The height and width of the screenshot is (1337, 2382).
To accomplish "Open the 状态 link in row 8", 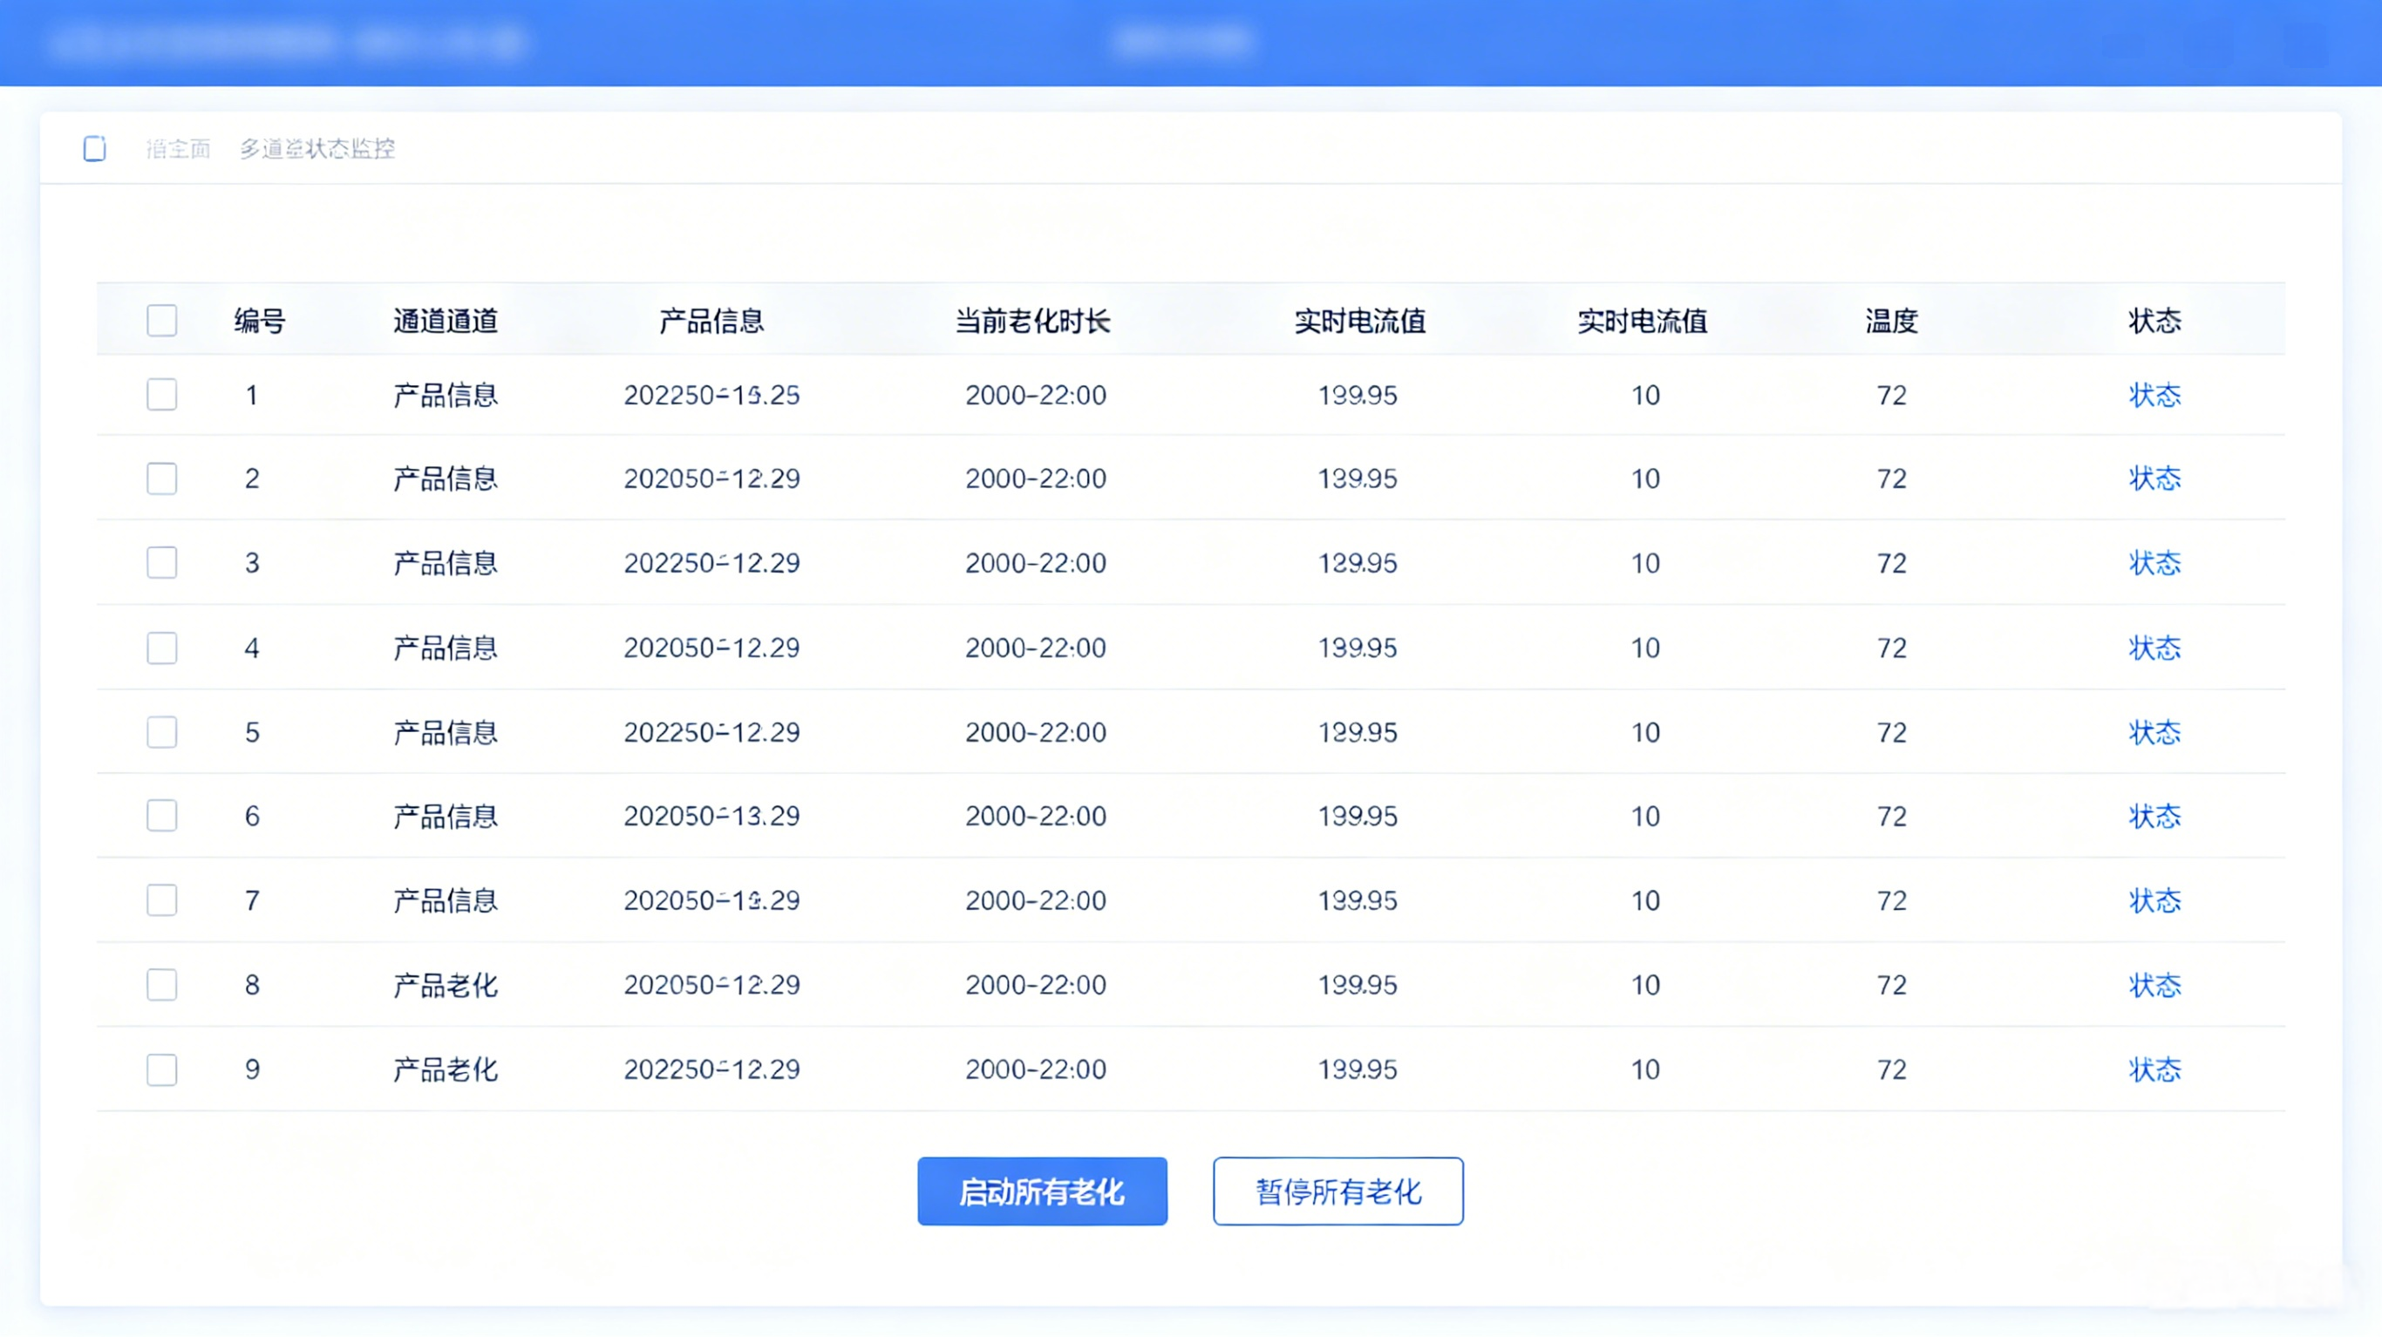I will 2154,985.
